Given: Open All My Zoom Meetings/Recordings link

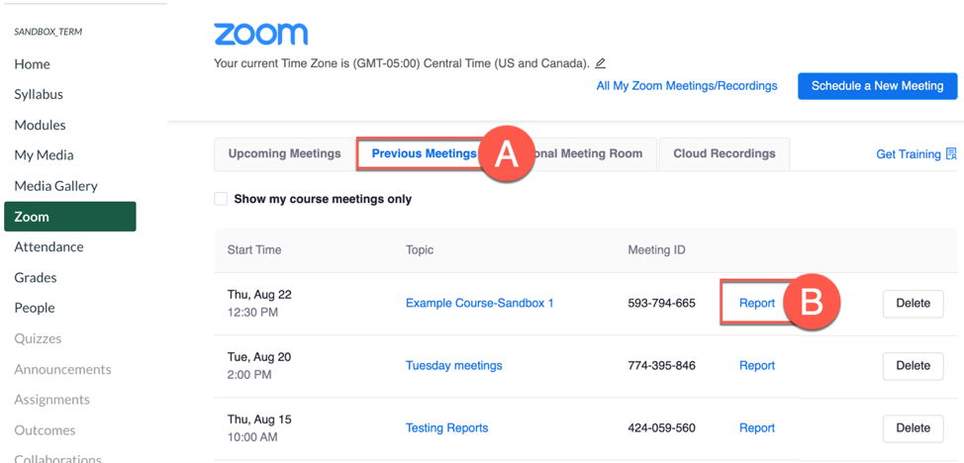Looking at the screenshot, I should [x=687, y=86].
